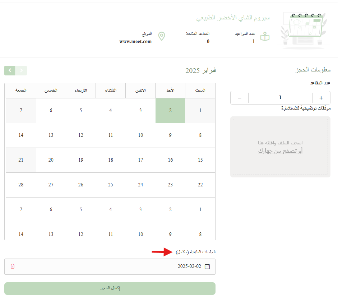Viewport: 338px width, 297px height.
Task: Select the first-row day 3 under الاثنين
Action: pos(140,111)
